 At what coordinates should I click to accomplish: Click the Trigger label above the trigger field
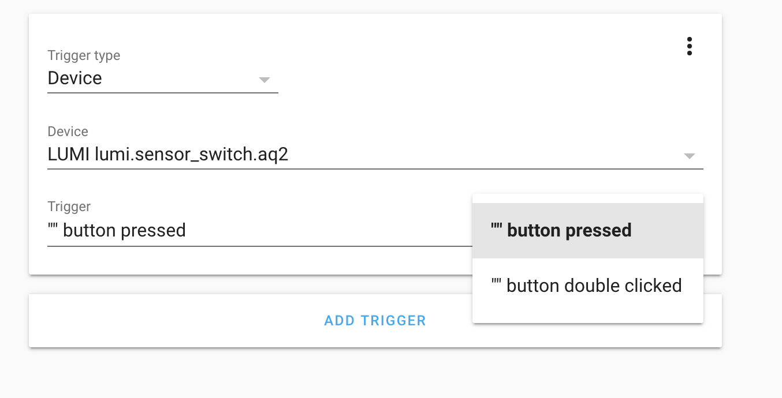pos(68,206)
